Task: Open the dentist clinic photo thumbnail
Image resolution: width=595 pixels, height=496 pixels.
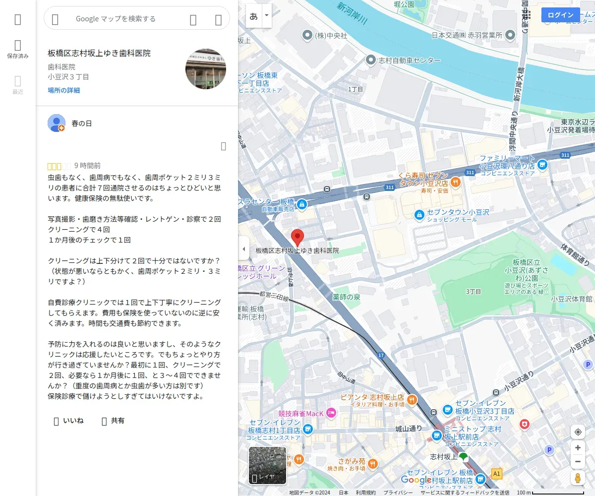Action: 206,69
